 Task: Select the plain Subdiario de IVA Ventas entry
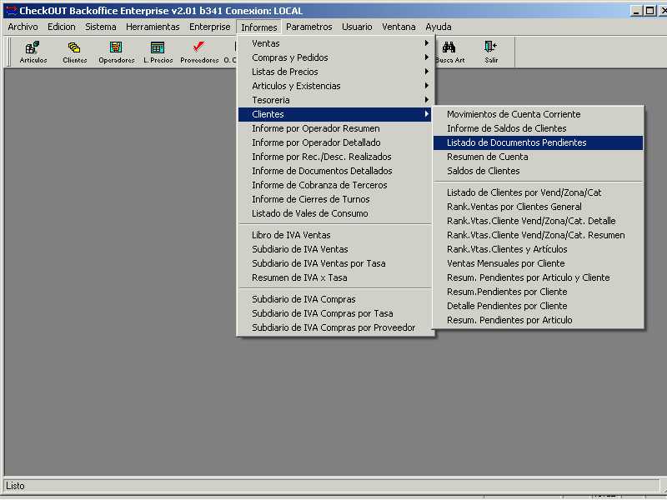[x=335, y=249]
